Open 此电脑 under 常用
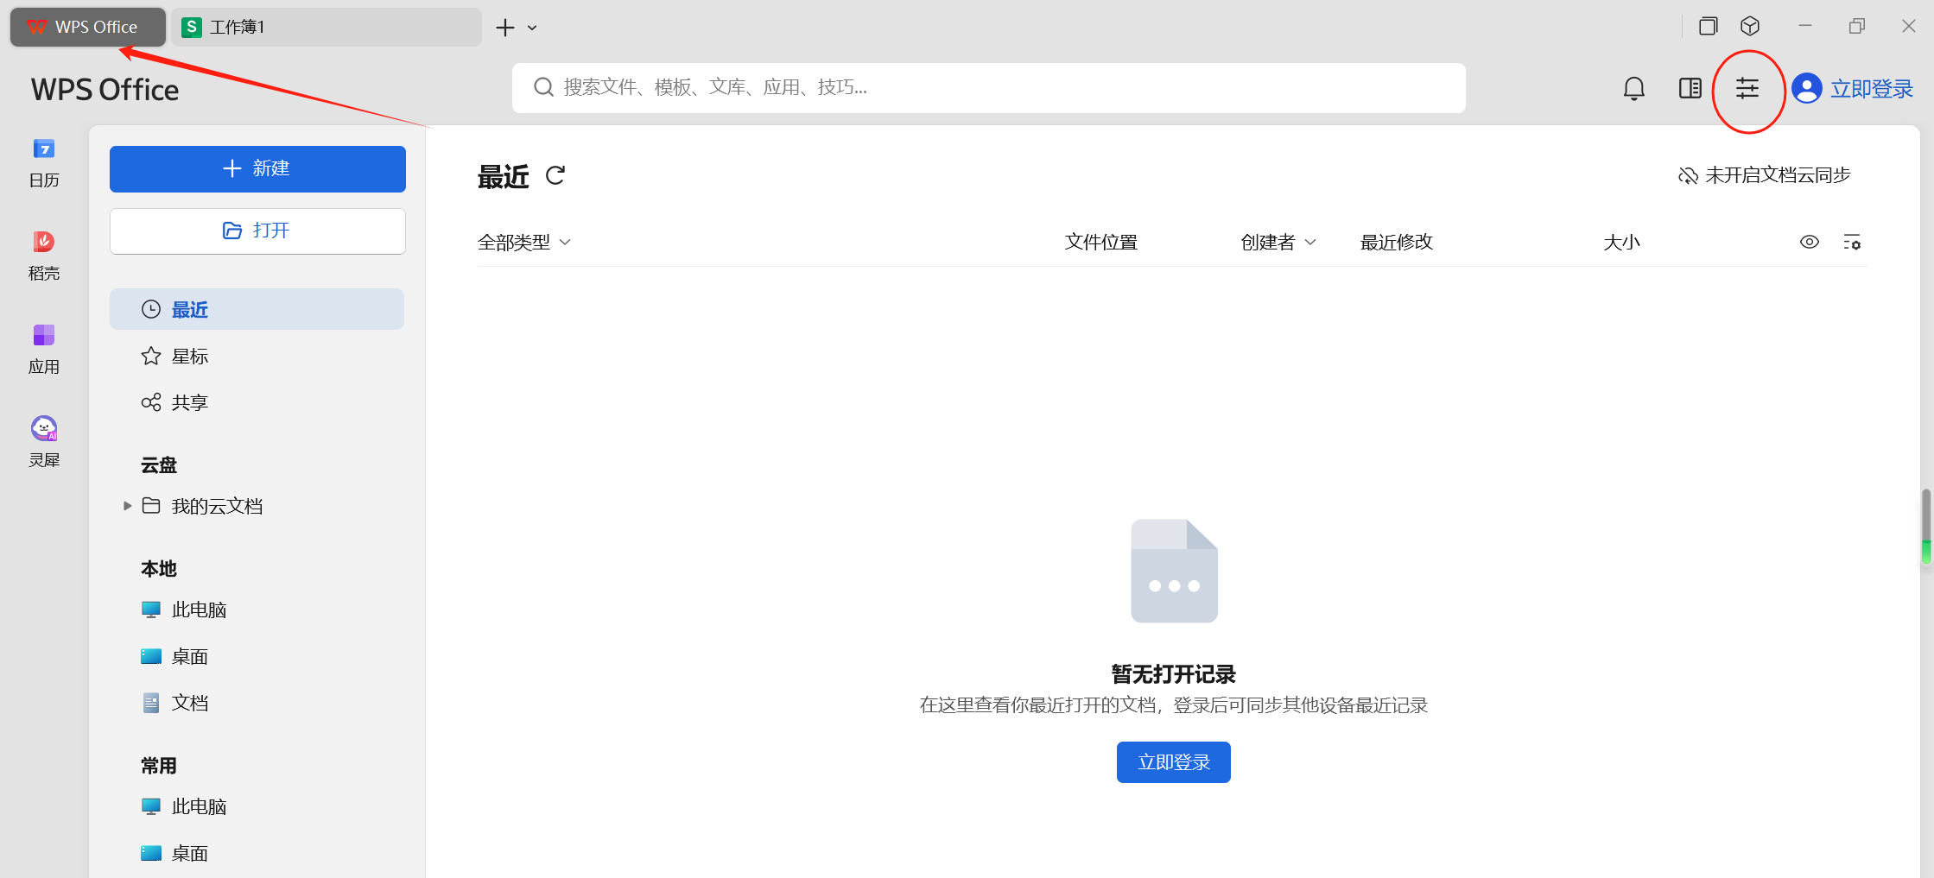 pos(257,806)
